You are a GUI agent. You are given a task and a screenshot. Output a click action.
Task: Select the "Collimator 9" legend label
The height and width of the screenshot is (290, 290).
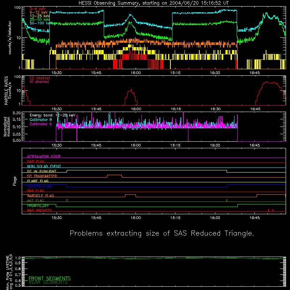(x=41, y=124)
